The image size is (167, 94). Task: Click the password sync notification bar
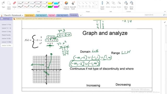(x=90, y=19)
